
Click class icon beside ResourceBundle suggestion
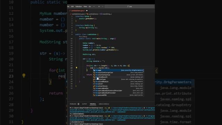pos(94,89)
